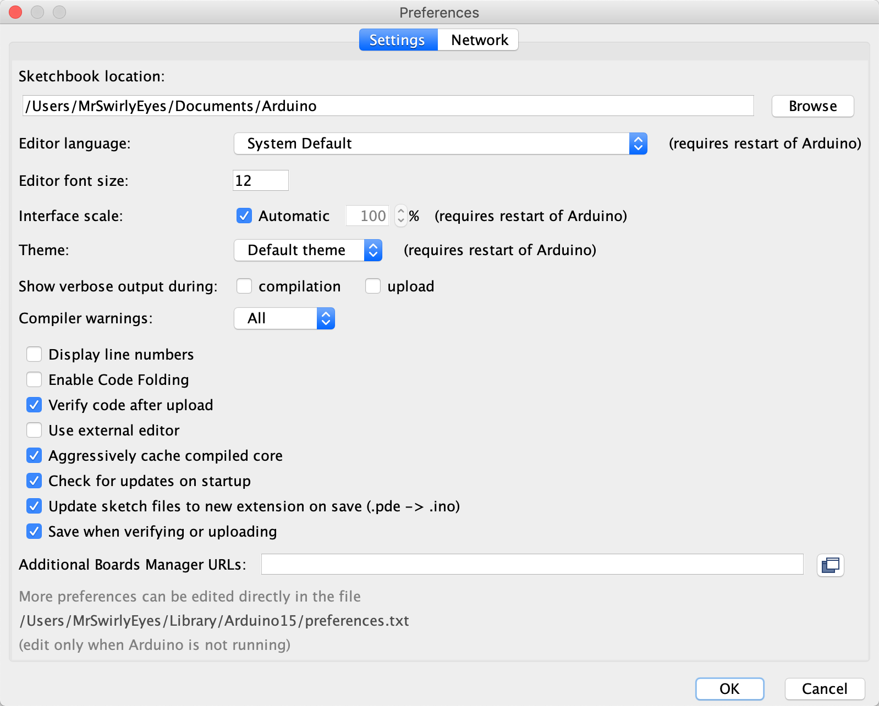Open the Editor language dropdown
Image resolution: width=879 pixels, height=706 pixels.
[x=440, y=144]
